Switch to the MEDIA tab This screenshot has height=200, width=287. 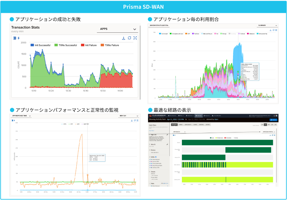pos(181,125)
